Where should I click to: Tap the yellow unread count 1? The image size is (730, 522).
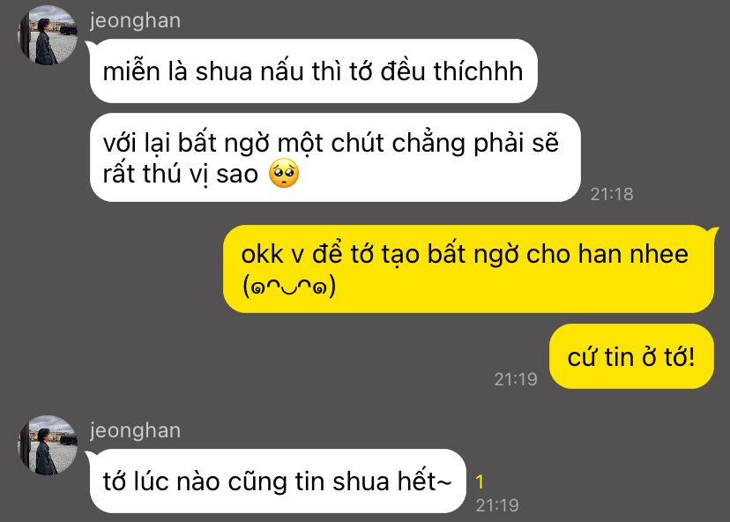click(x=480, y=482)
